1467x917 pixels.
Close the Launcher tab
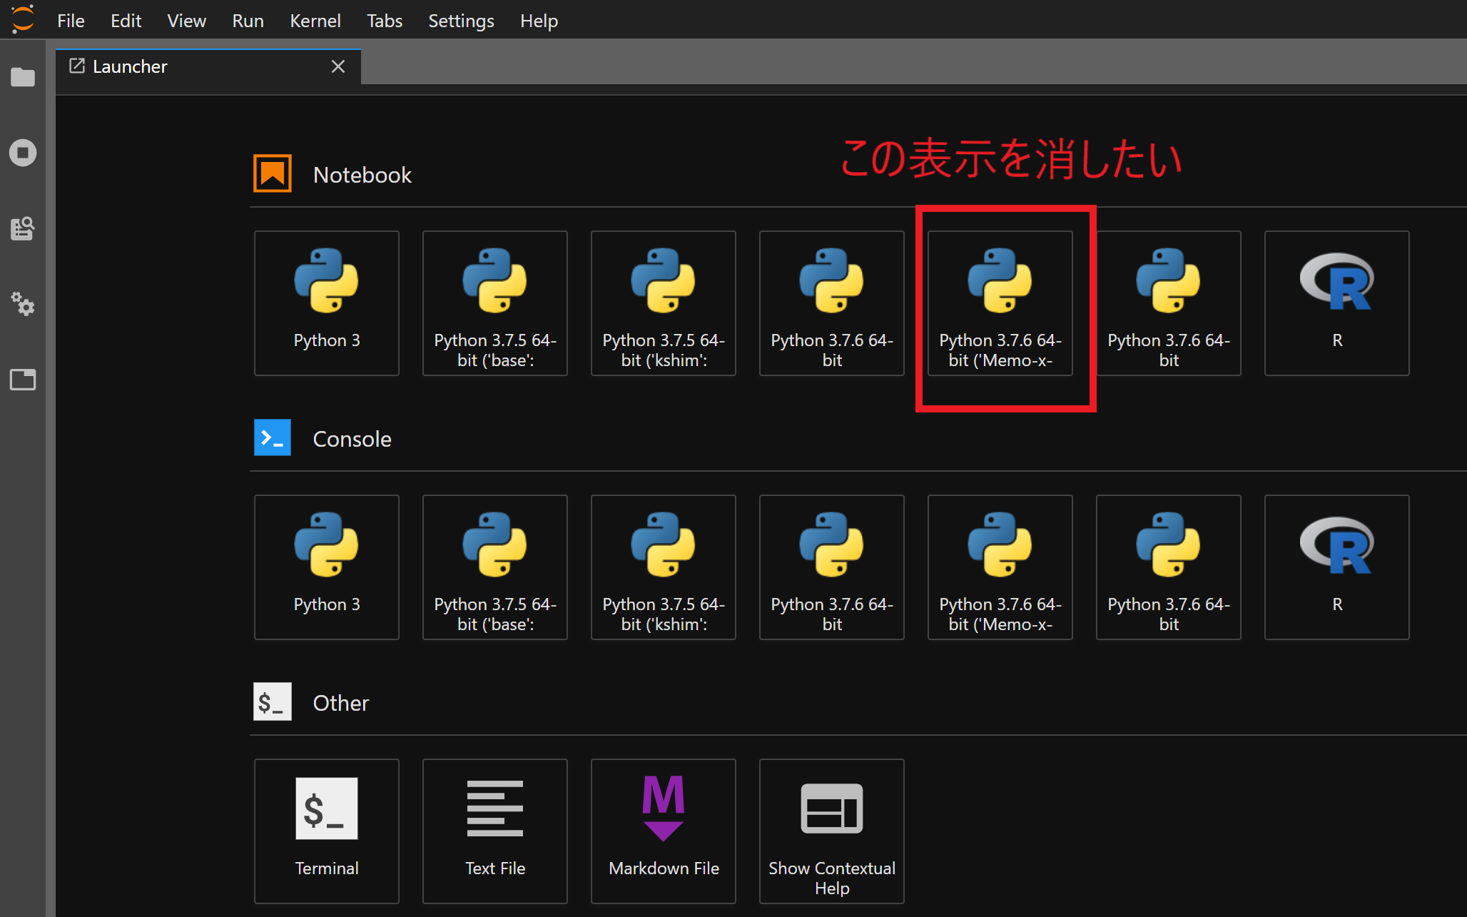(338, 66)
